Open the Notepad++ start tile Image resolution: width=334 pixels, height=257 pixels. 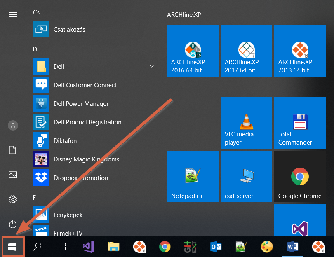coord(193,177)
